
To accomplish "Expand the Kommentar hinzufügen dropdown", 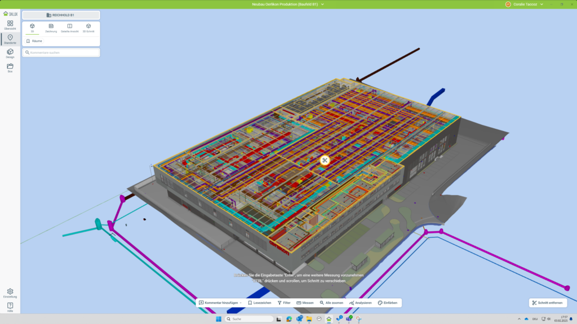I will click(x=241, y=303).
